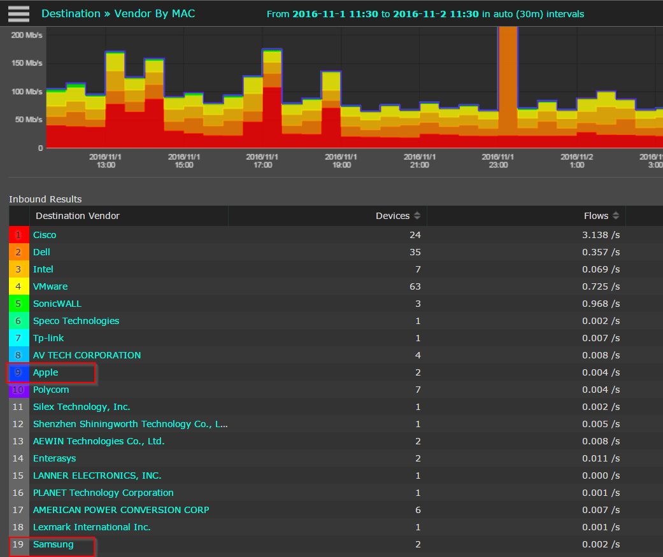Click the 2016/11/2 1:00 axis label
663x557 pixels.
pyautogui.click(x=577, y=160)
